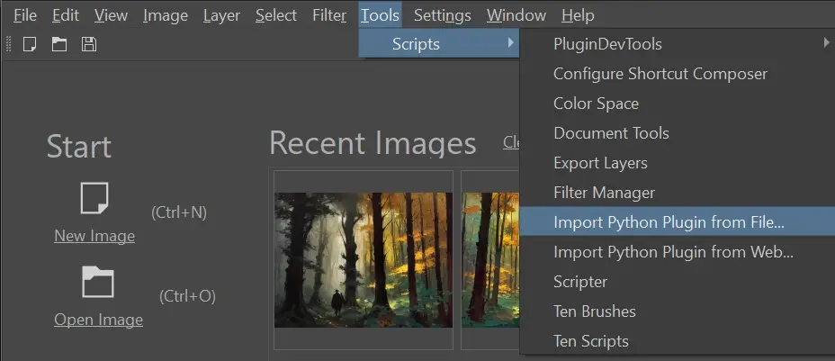The height and width of the screenshot is (361, 835).
Task: Click the large New Image page icon
Action: (94, 198)
